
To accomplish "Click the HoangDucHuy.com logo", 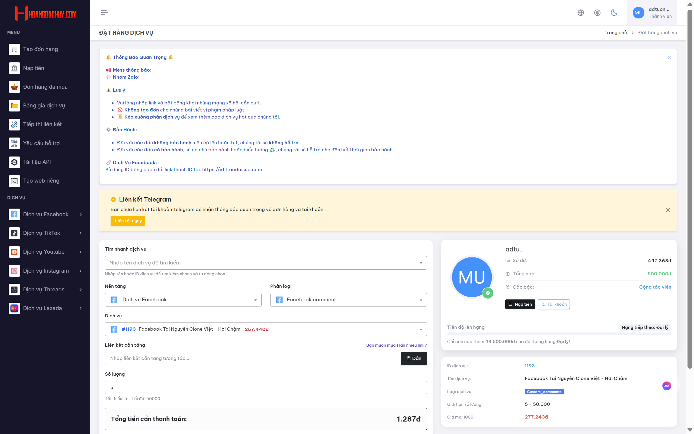I will 45,14.
